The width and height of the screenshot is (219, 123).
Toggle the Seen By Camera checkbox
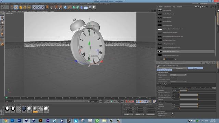pyautogui.click(x=172, y=113)
